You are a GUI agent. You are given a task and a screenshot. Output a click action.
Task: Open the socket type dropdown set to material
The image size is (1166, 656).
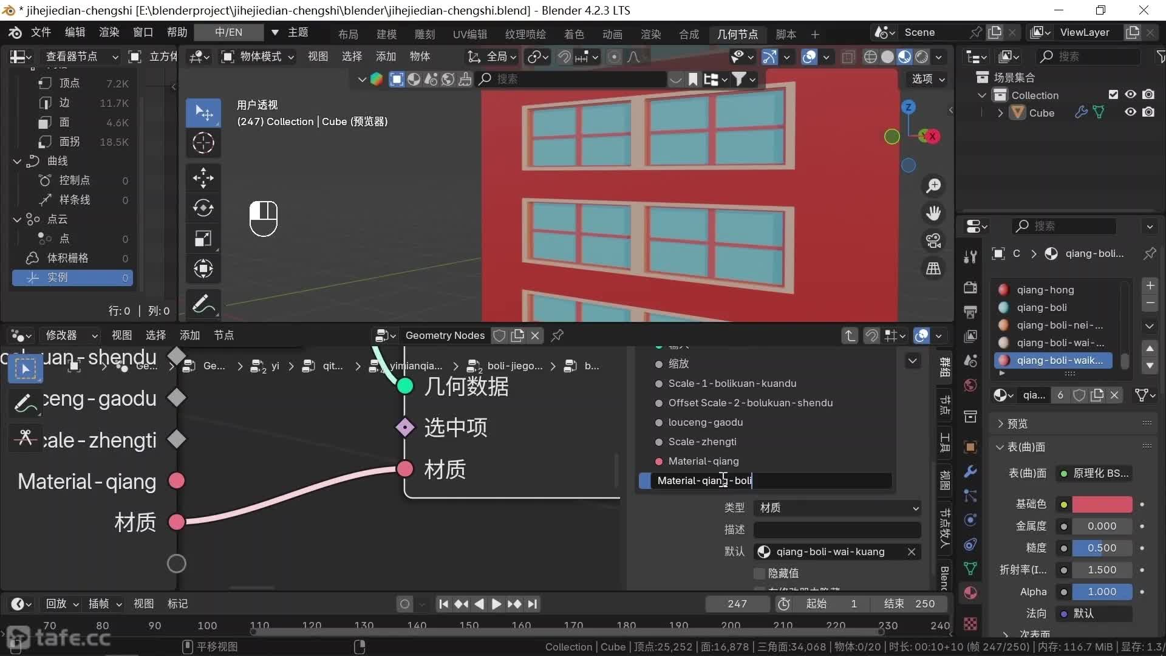(838, 507)
